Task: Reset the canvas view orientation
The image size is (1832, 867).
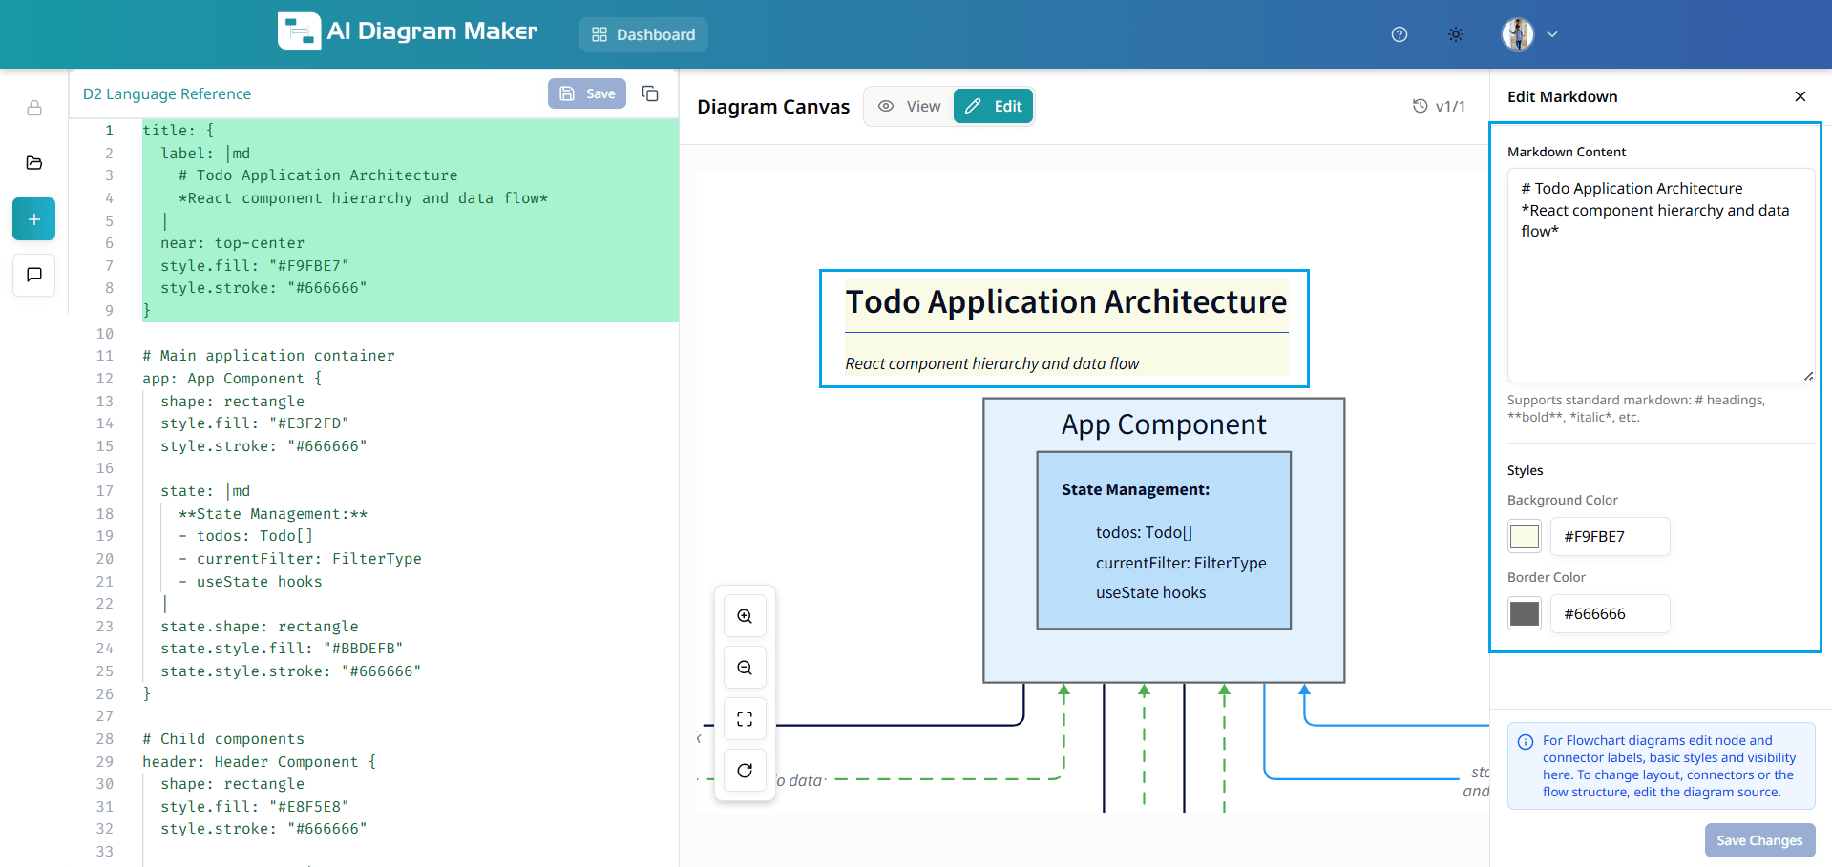Action: click(745, 770)
